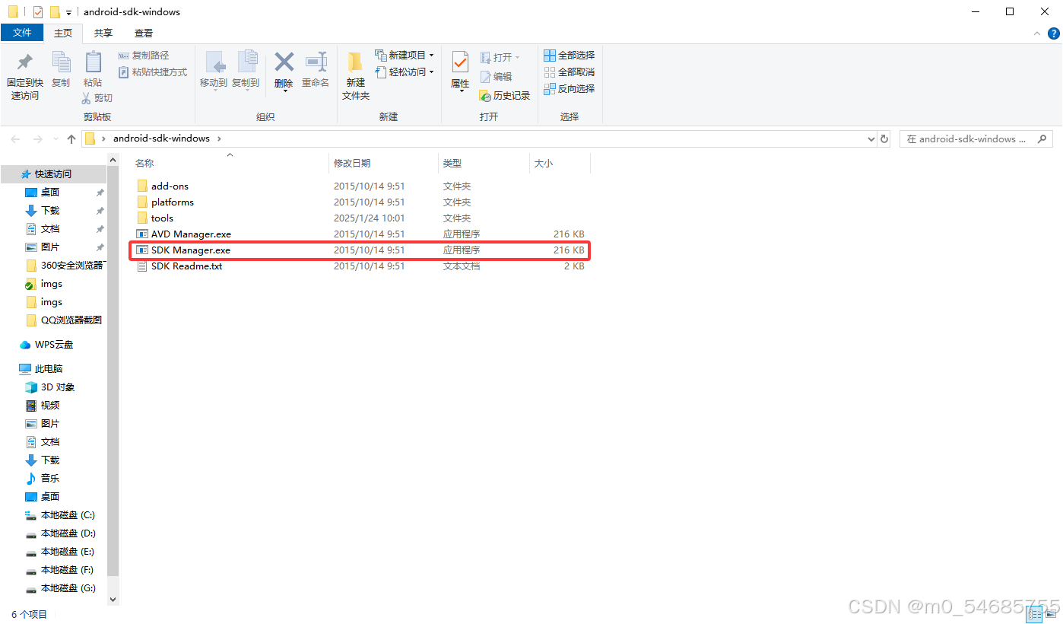Click Copy Path (复制路径) button
The width and height of the screenshot is (1063, 624).
(x=144, y=56)
